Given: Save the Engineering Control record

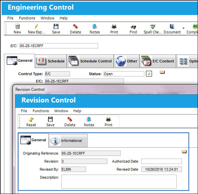Looking at the screenshot, I should [x=56, y=29].
